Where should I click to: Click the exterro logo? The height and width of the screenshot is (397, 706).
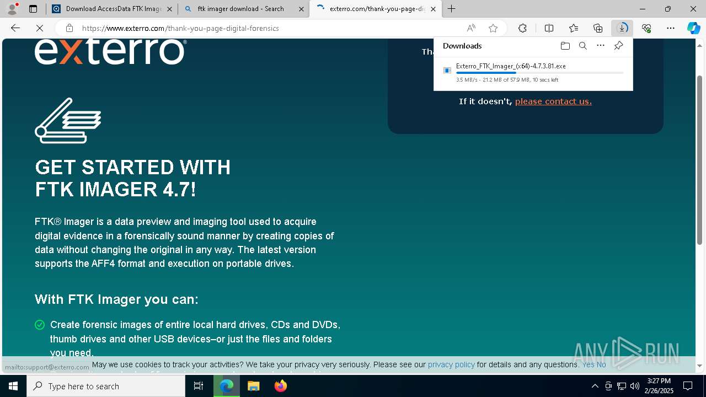pos(110,51)
